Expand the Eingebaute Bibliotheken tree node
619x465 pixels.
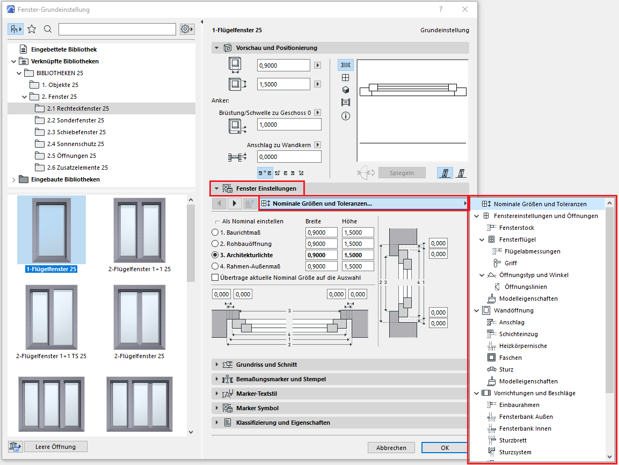pos(13,179)
